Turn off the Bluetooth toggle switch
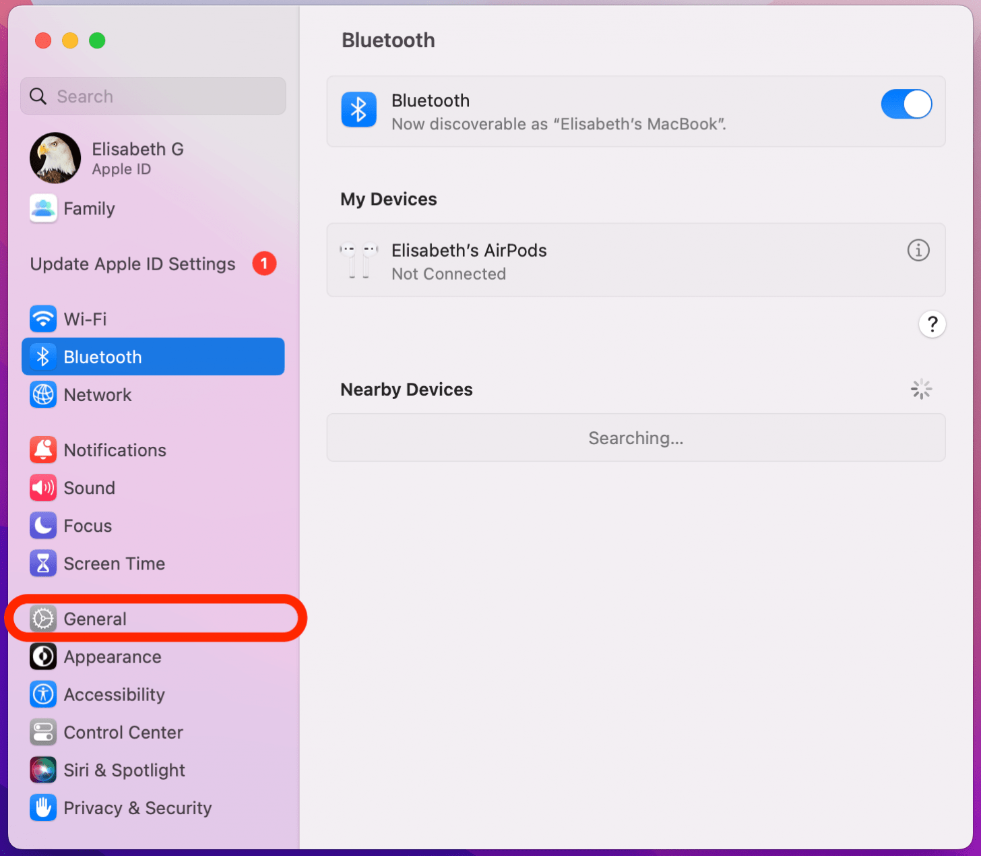The image size is (981, 856). click(x=906, y=104)
